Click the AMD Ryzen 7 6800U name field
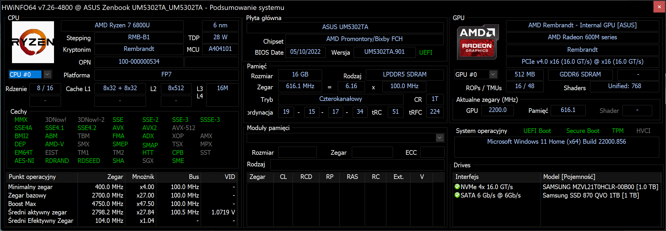Image resolution: width=666 pixels, height=231 pixels. pos(122,25)
